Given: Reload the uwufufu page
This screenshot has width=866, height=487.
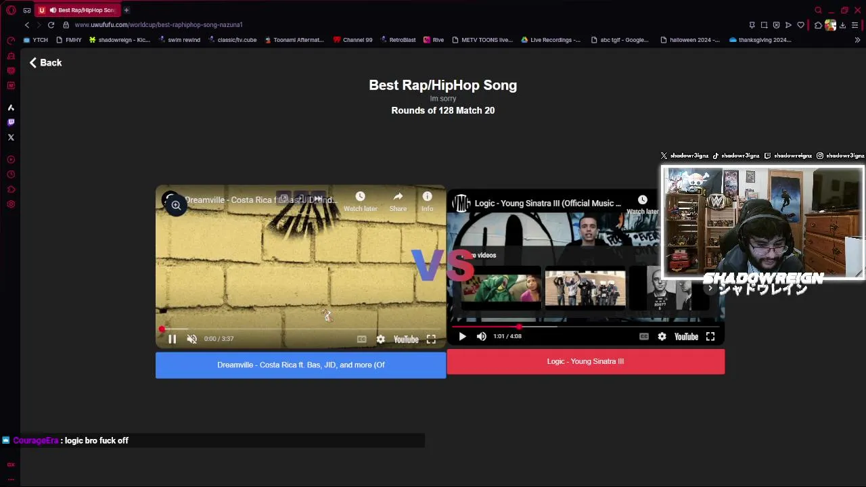Looking at the screenshot, I should tap(51, 25).
